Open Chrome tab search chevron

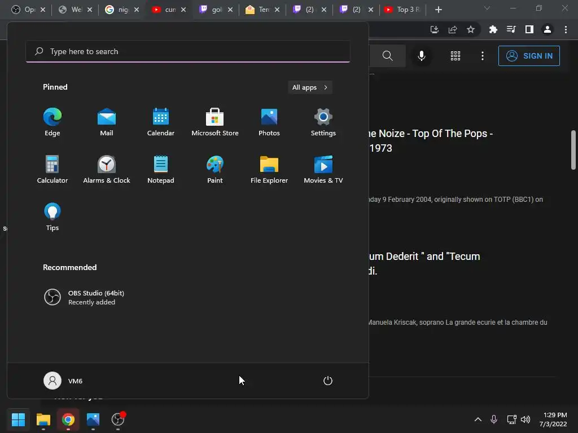[487, 8]
